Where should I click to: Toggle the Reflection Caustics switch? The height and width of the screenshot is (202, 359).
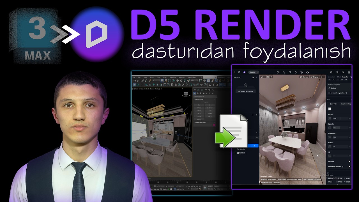(x=349, y=167)
